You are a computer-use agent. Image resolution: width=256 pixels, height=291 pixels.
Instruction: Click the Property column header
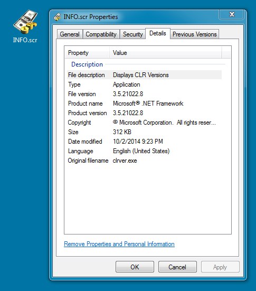(87, 53)
